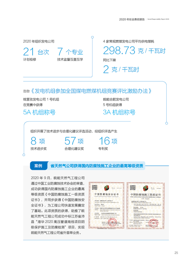The width and height of the screenshot is (194, 266).
Task: Click the 57 项 合理化建议奖 figure
Action: click(x=74, y=141)
